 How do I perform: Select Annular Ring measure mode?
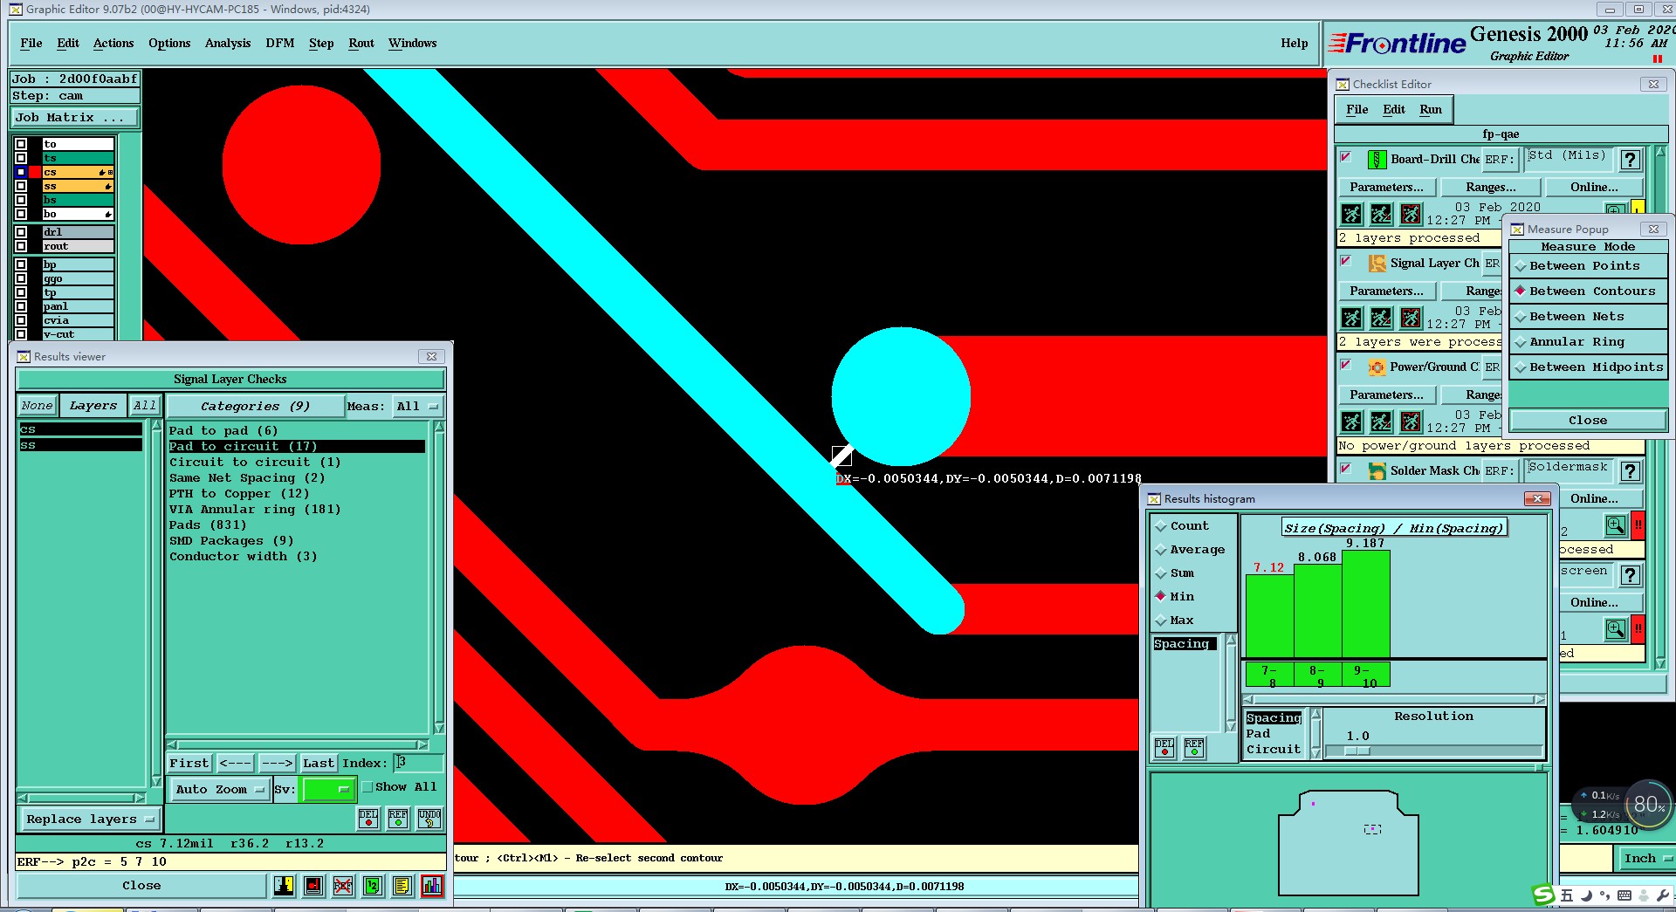(x=1589, y=342)
